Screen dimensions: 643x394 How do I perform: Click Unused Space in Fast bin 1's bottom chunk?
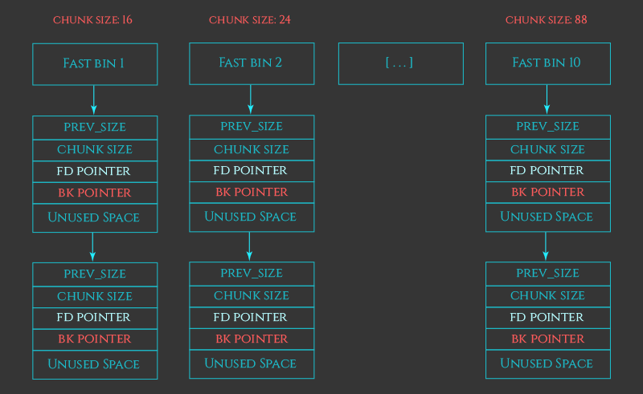click(94, 364)
